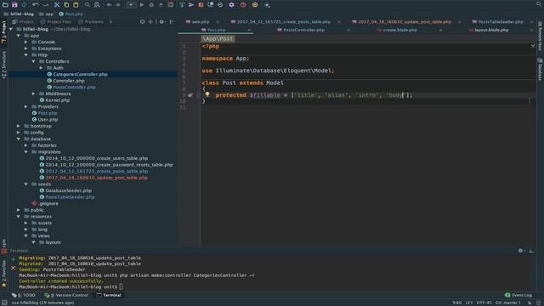Click the UTF-8 encoding status widget
The width and height of the screenshot is (544, 306).
(x=484, y=303)
